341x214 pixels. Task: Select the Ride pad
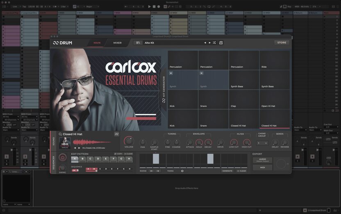click(x=275, y=60)
